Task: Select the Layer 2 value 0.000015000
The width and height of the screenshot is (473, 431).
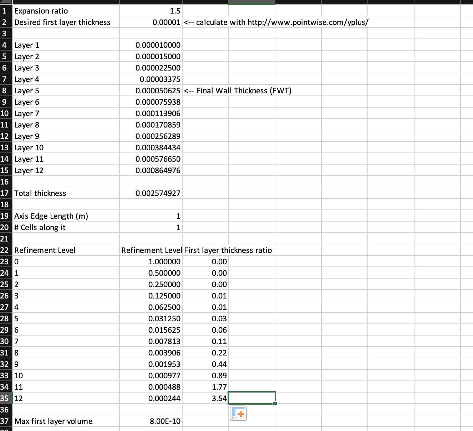Action: point(151,57)
